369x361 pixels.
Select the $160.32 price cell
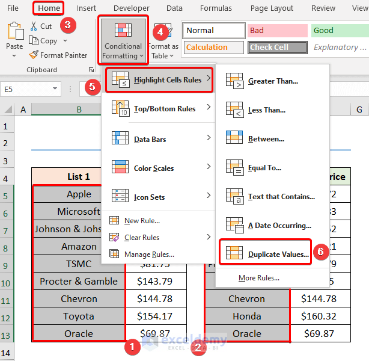(x=320, y=316)
